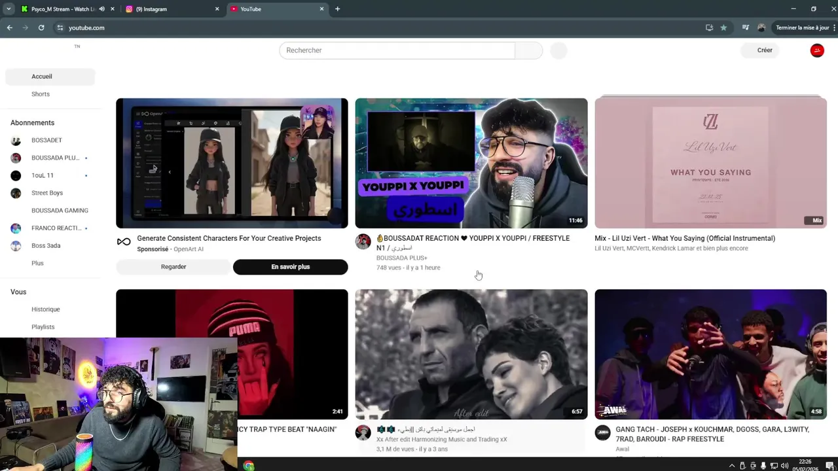This screenshot has height=471, width=838.
Task: Open the Windows notification center icon
Action: point(829,466)
